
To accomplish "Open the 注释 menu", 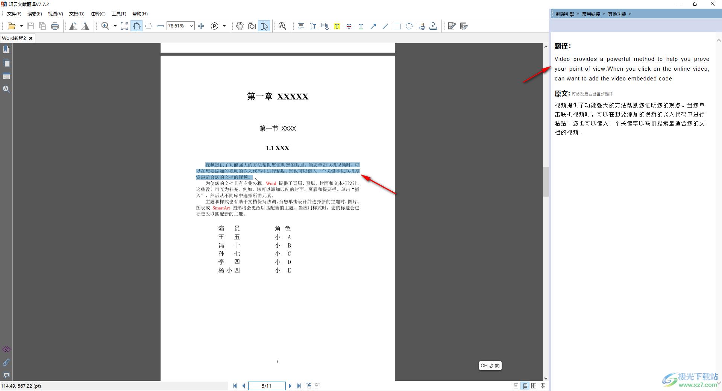I will (97, 14).
